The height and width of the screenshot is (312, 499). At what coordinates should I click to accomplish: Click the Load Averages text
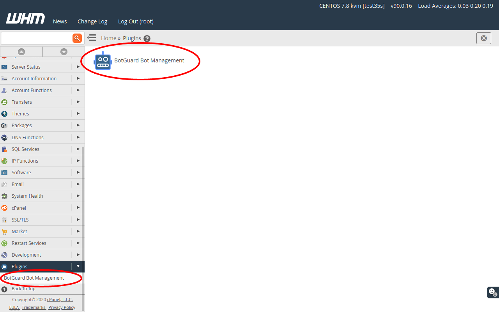pyautogui.click(x=455, y=6)
